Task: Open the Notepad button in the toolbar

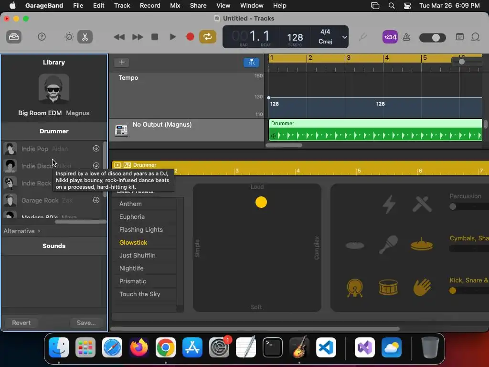Action: (460, 37)
